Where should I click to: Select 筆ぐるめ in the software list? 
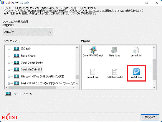(x=26, y=49)
